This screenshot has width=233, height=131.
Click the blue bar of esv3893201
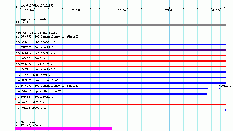pyautogui.click(x=120, y=83)
